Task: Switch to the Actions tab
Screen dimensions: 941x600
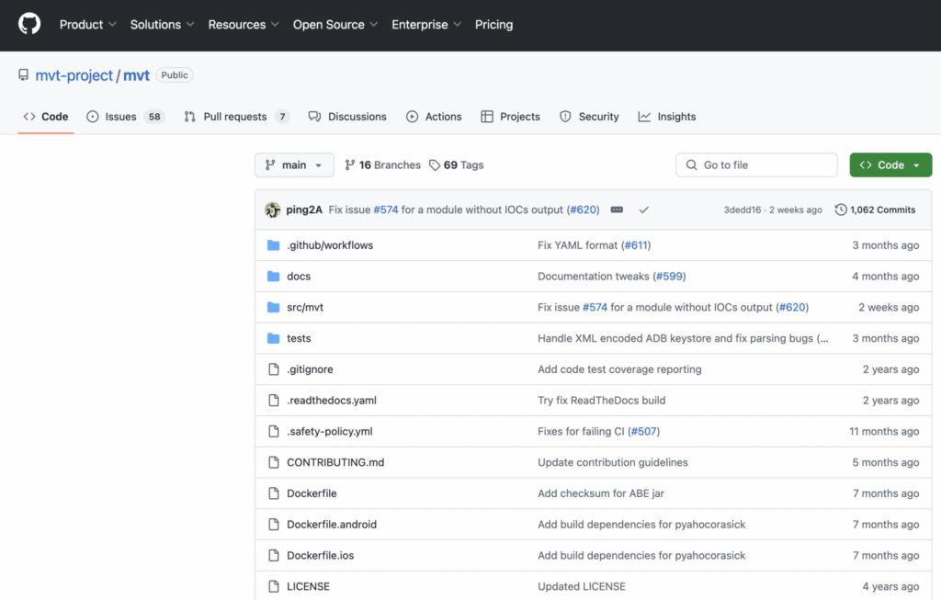Action: (434, 117)
